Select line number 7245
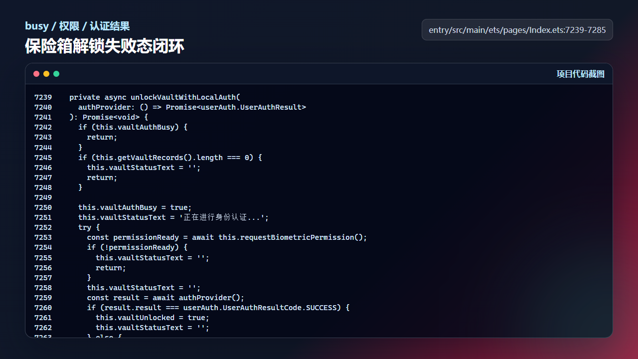Image resolution: width=638 pixels, height=359 pixels. pos(43,157)
